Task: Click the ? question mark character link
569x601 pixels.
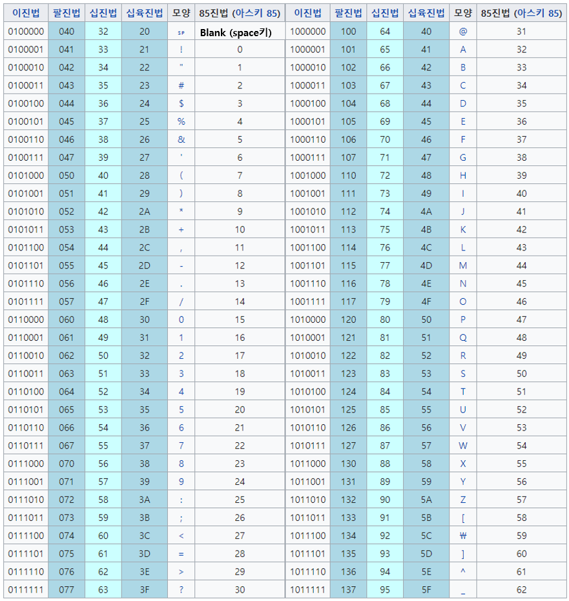Action: point(181,590)
